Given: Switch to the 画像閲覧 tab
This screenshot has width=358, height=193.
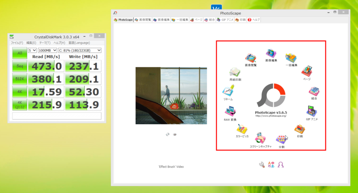Looking at the screenshot, I should click(x=143, y=20).
